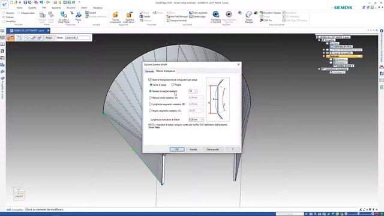Click the Passa a icon in ribbon

point(78,17)
